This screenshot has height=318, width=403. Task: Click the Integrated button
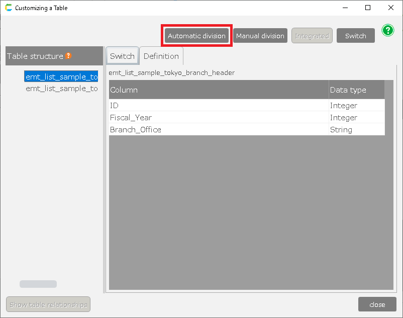click(x=312, y=36)
